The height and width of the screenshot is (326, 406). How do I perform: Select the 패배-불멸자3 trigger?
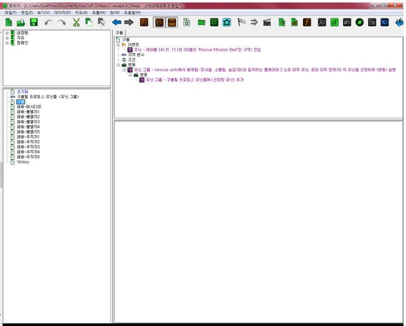click(28, 122)
